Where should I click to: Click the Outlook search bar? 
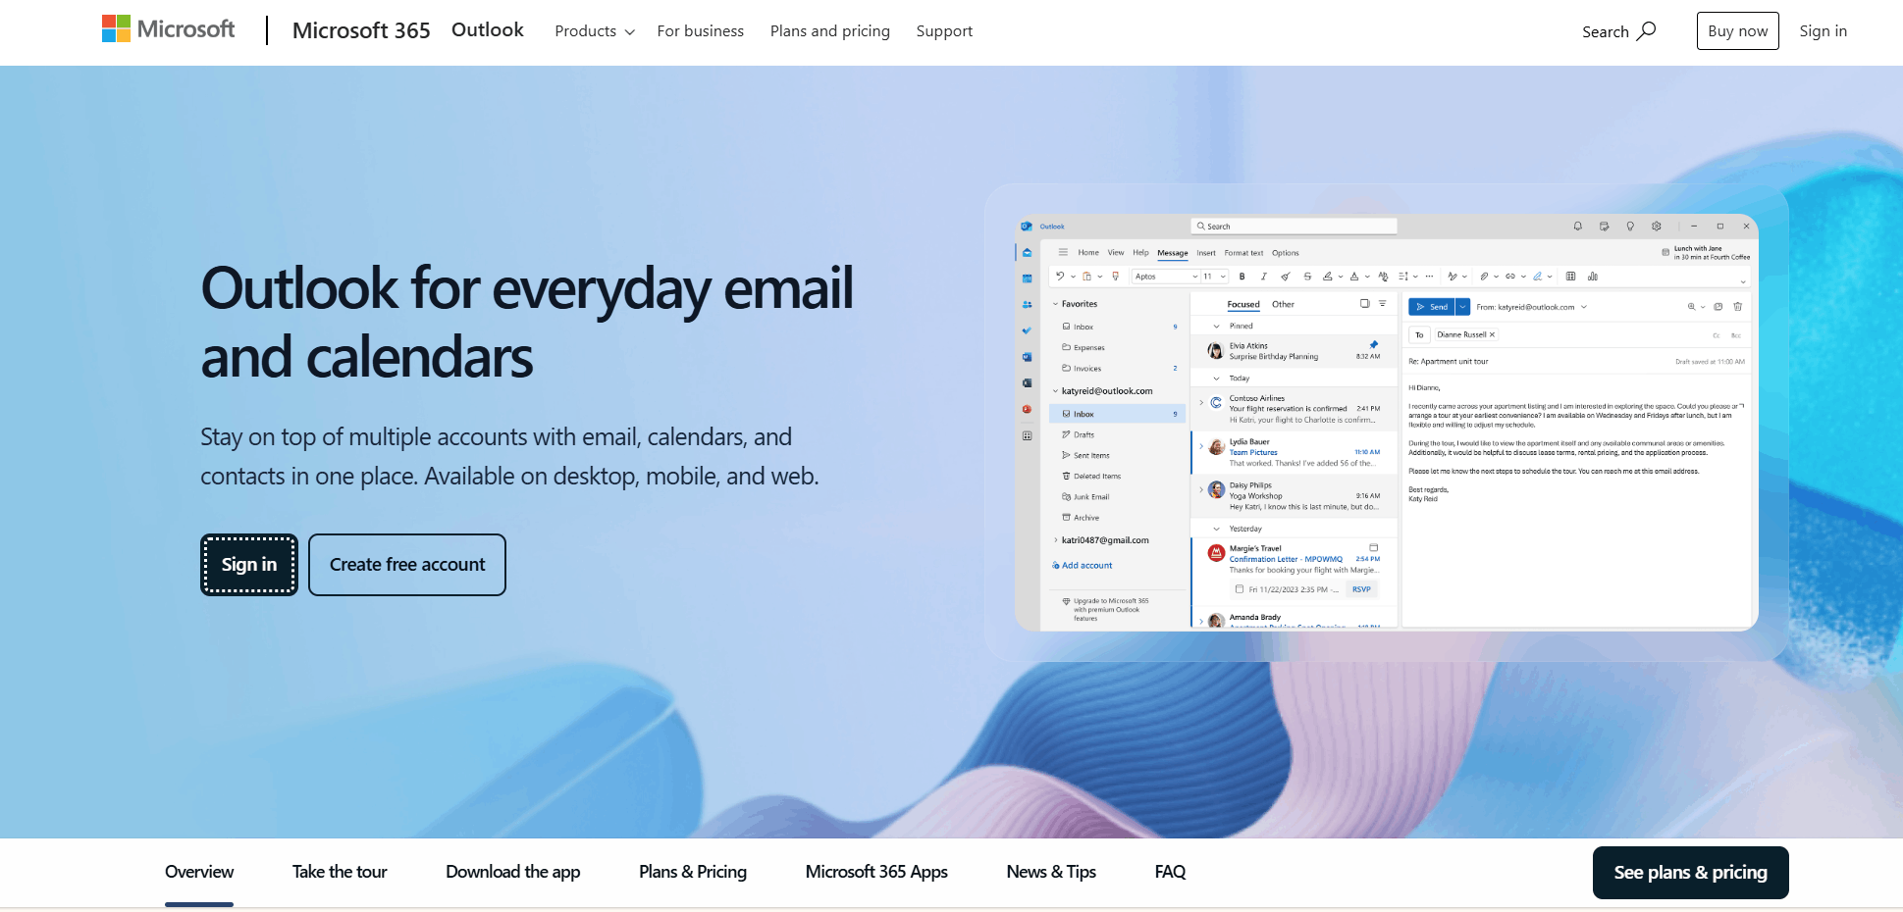pyautogui.click(x=1294, y=226)
